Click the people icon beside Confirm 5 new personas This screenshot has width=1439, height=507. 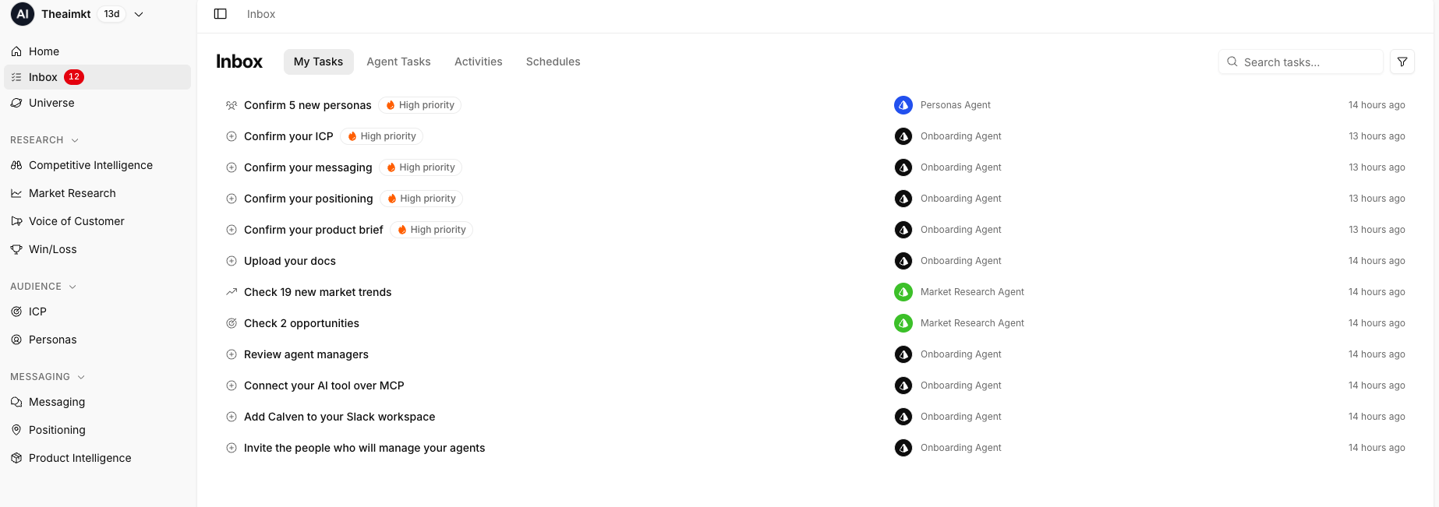pos(232,105)
